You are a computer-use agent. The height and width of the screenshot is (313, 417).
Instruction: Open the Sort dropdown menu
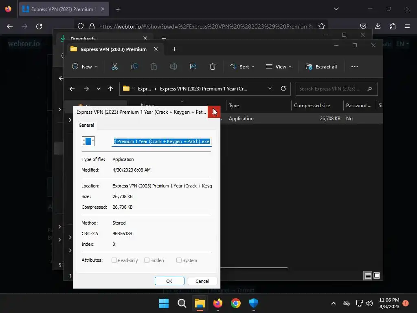pos(242,66)
